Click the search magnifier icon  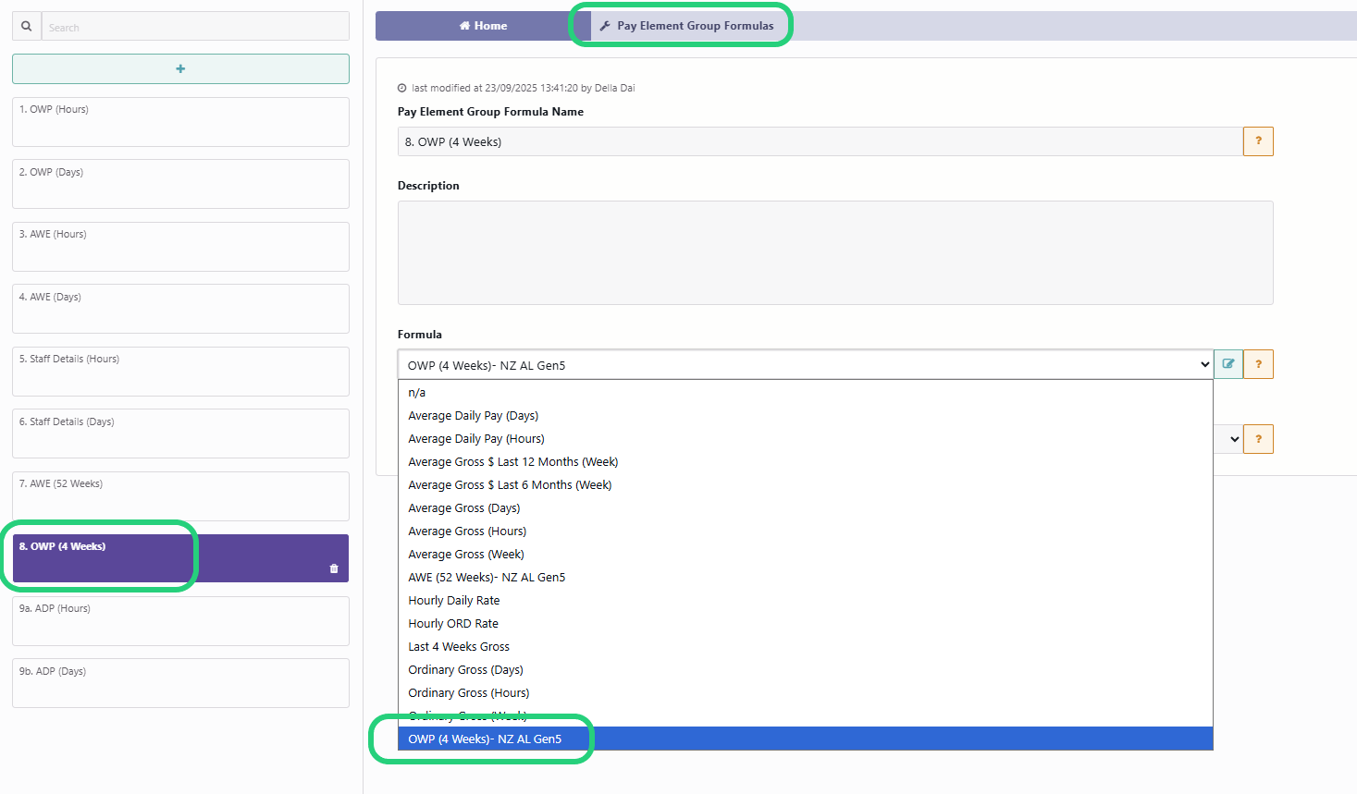coord(27,26)
